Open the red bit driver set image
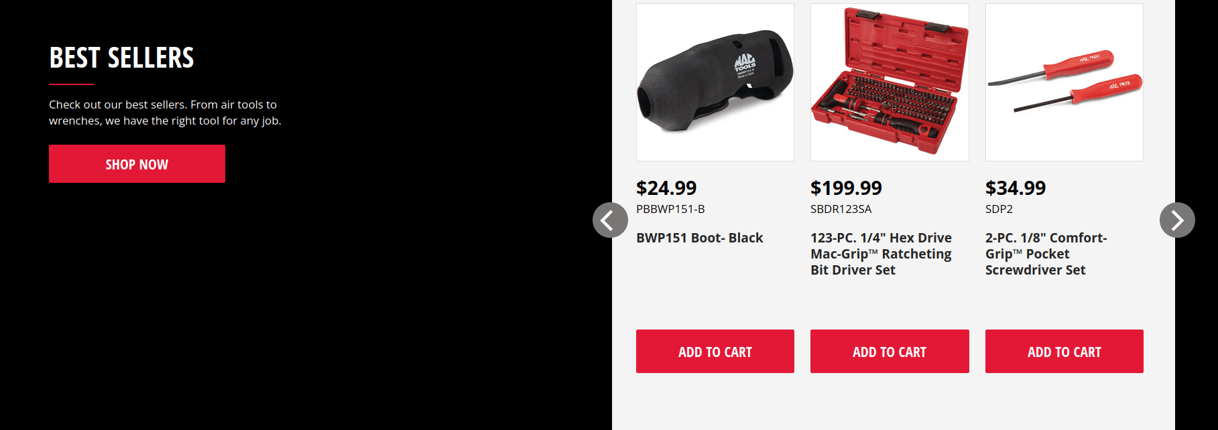Screen dimensions: 1218x430 890,82
